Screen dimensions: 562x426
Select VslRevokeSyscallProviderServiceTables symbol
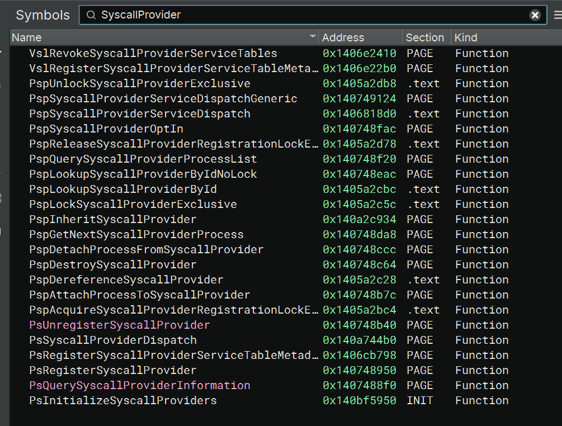153,53
